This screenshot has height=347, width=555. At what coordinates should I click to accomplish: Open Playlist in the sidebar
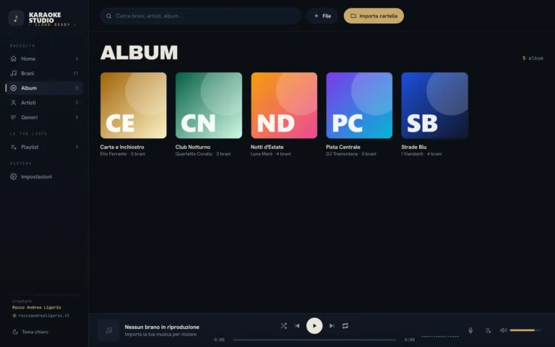coord(44,147)
